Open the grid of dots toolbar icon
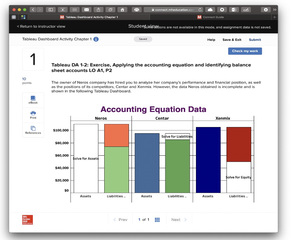 [x=75, y=10]
